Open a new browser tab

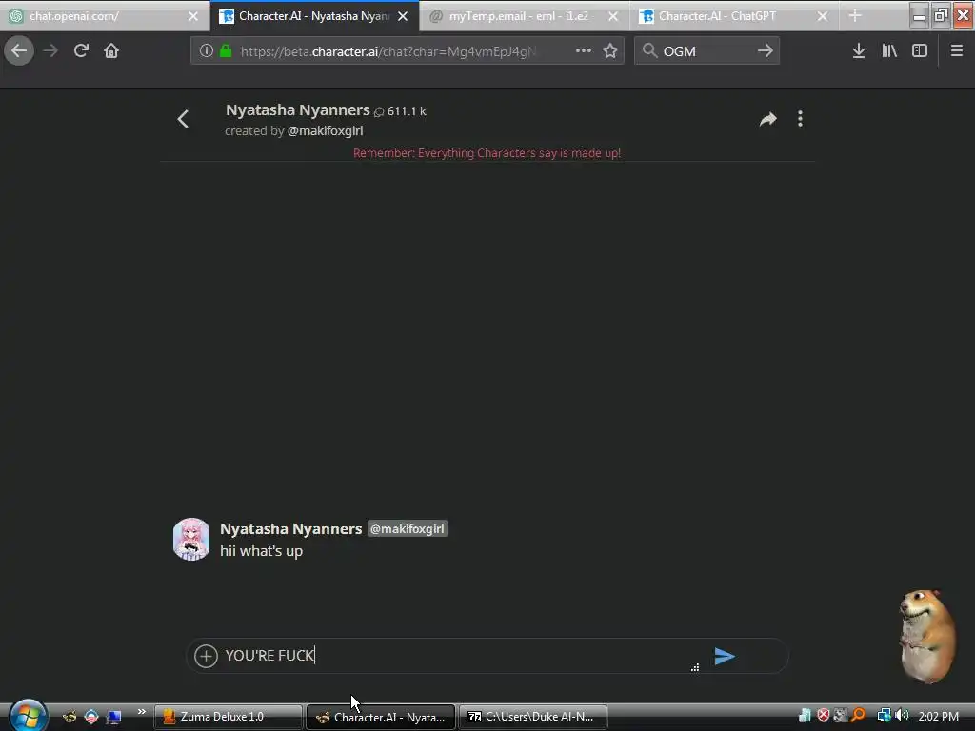click(855, 16)
